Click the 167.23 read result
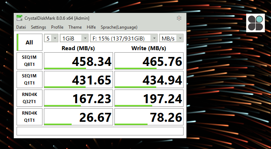This screenshot has width=271, height=149. pyautogui.click(x=78, y=98)
